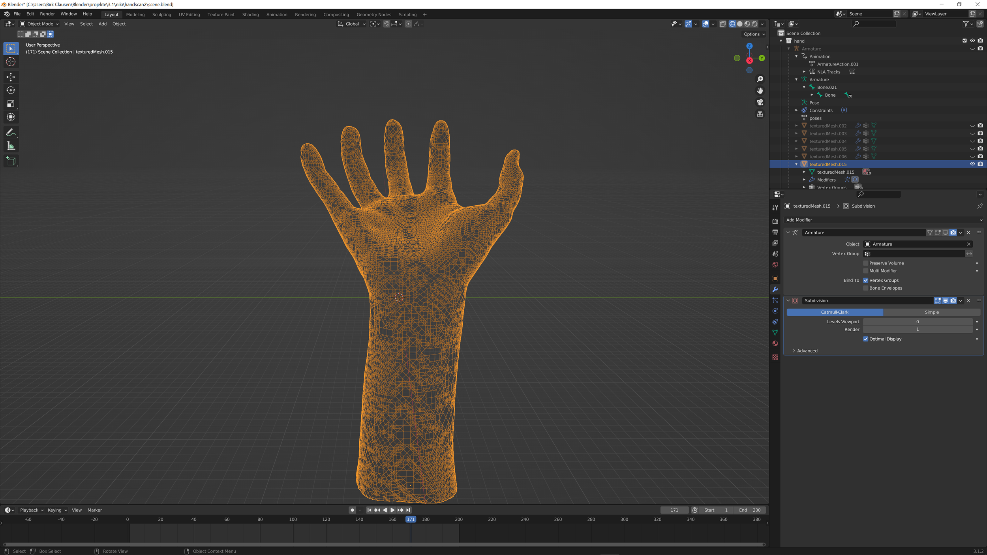
Task: Open the Render menu
Action: click(47, 14)
